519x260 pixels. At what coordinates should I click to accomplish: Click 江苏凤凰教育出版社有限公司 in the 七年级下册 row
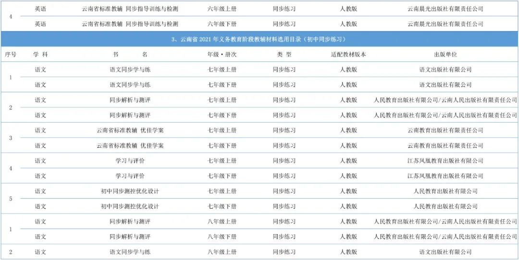tap(445, 176)
